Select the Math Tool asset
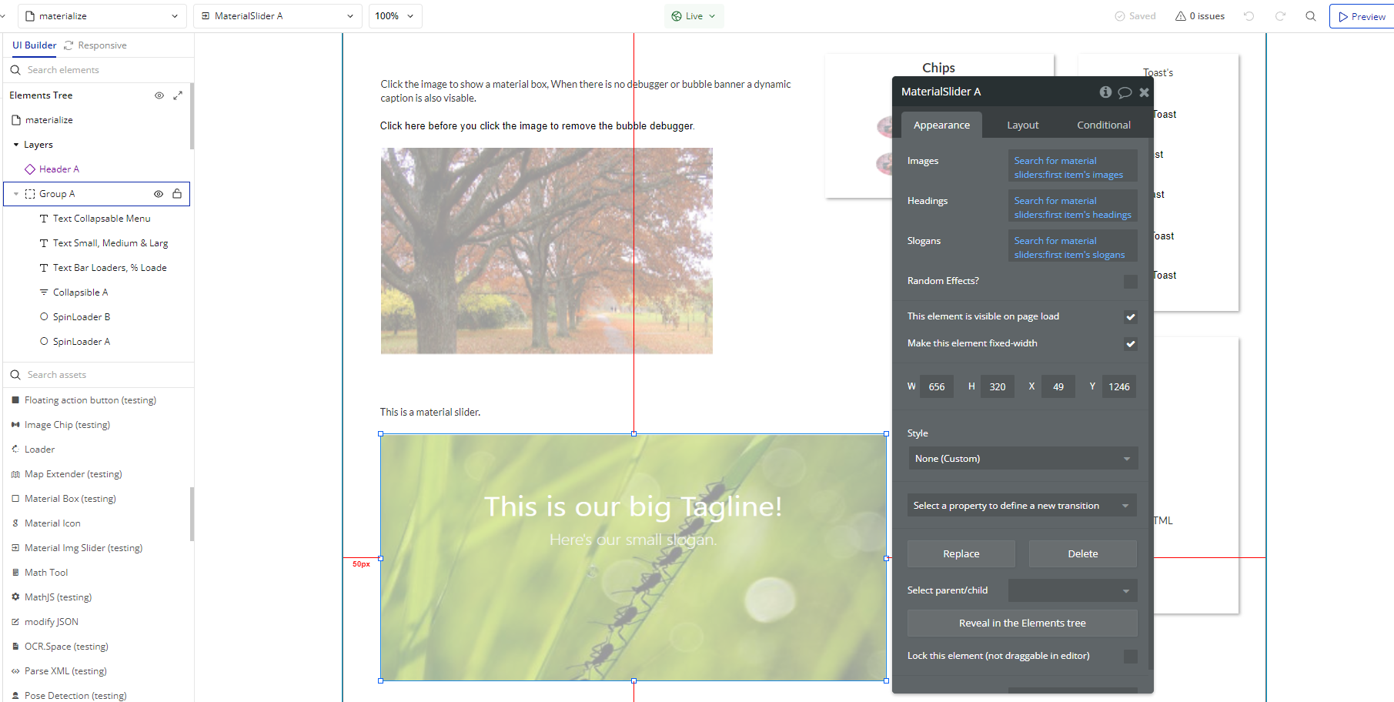Viewport: 1394px width, 702px height. click(46, 572)
